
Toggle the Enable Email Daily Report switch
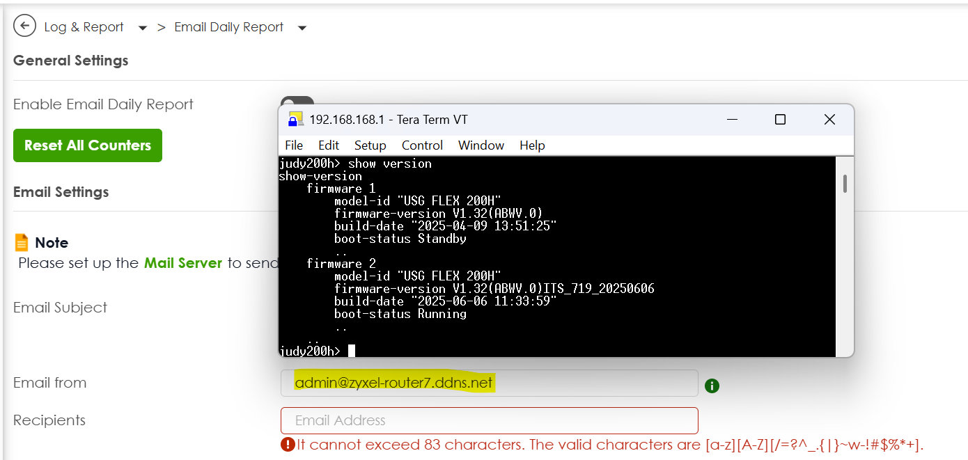[x=297, y=102]
